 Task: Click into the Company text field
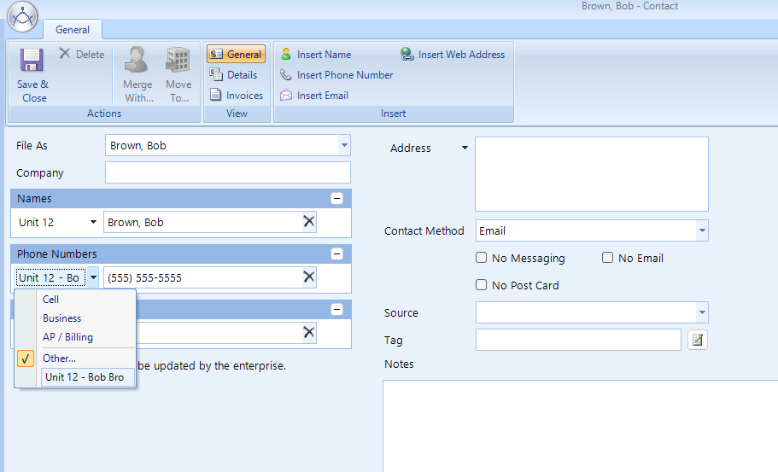pyautogui.click(x=227, y=173)
